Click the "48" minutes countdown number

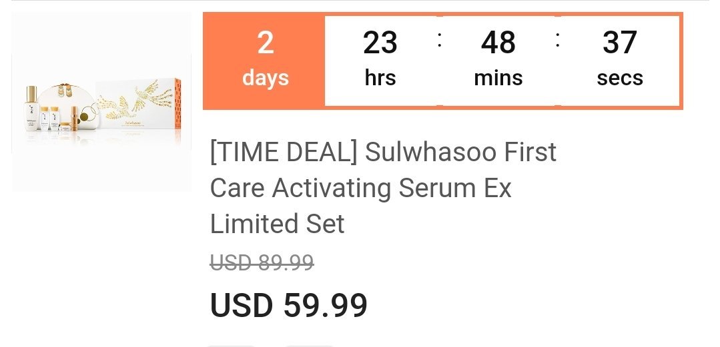coord(498,44)
